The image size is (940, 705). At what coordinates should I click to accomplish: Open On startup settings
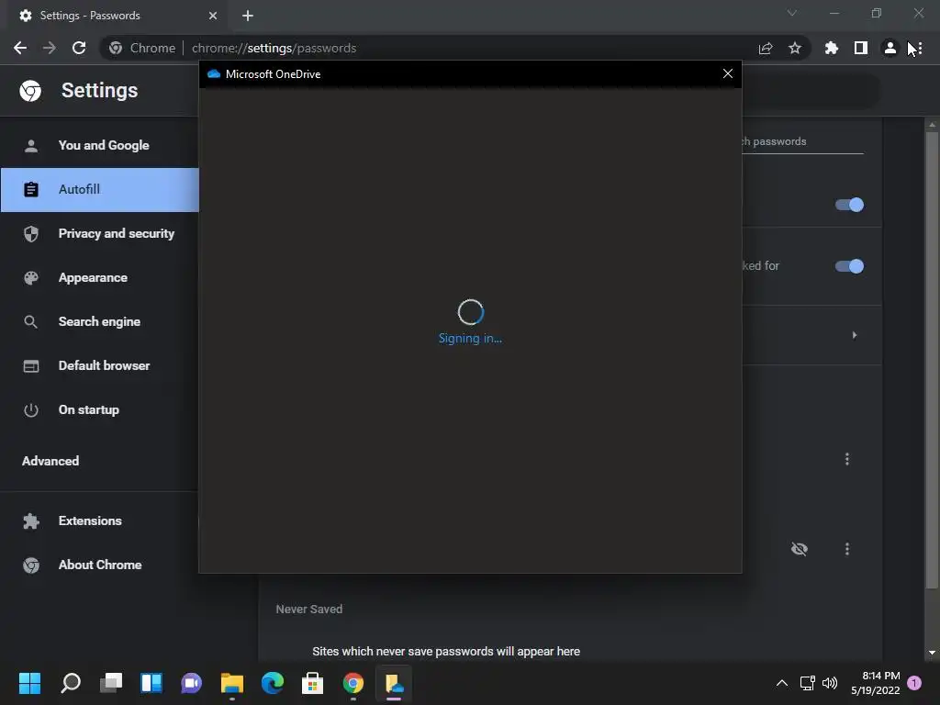pos(99,410)
